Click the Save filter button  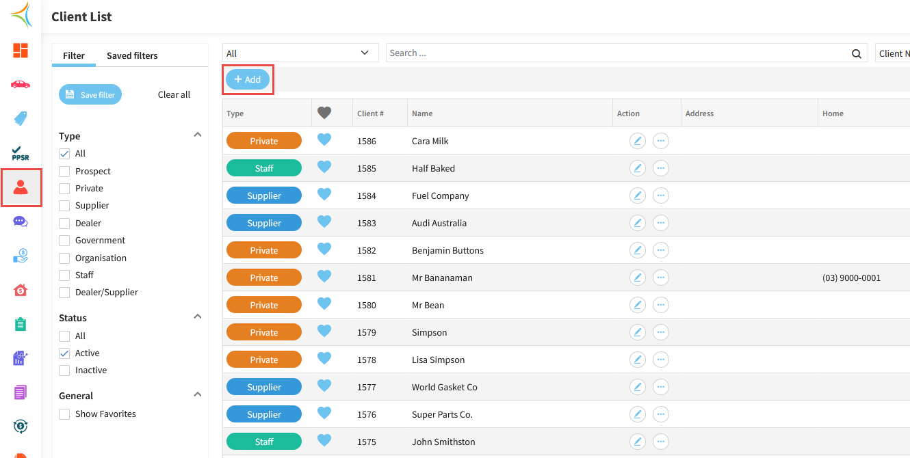coord(90,95)
